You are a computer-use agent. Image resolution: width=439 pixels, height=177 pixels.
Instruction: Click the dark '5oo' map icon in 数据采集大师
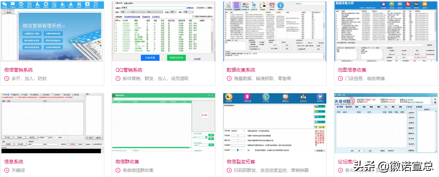416,4
